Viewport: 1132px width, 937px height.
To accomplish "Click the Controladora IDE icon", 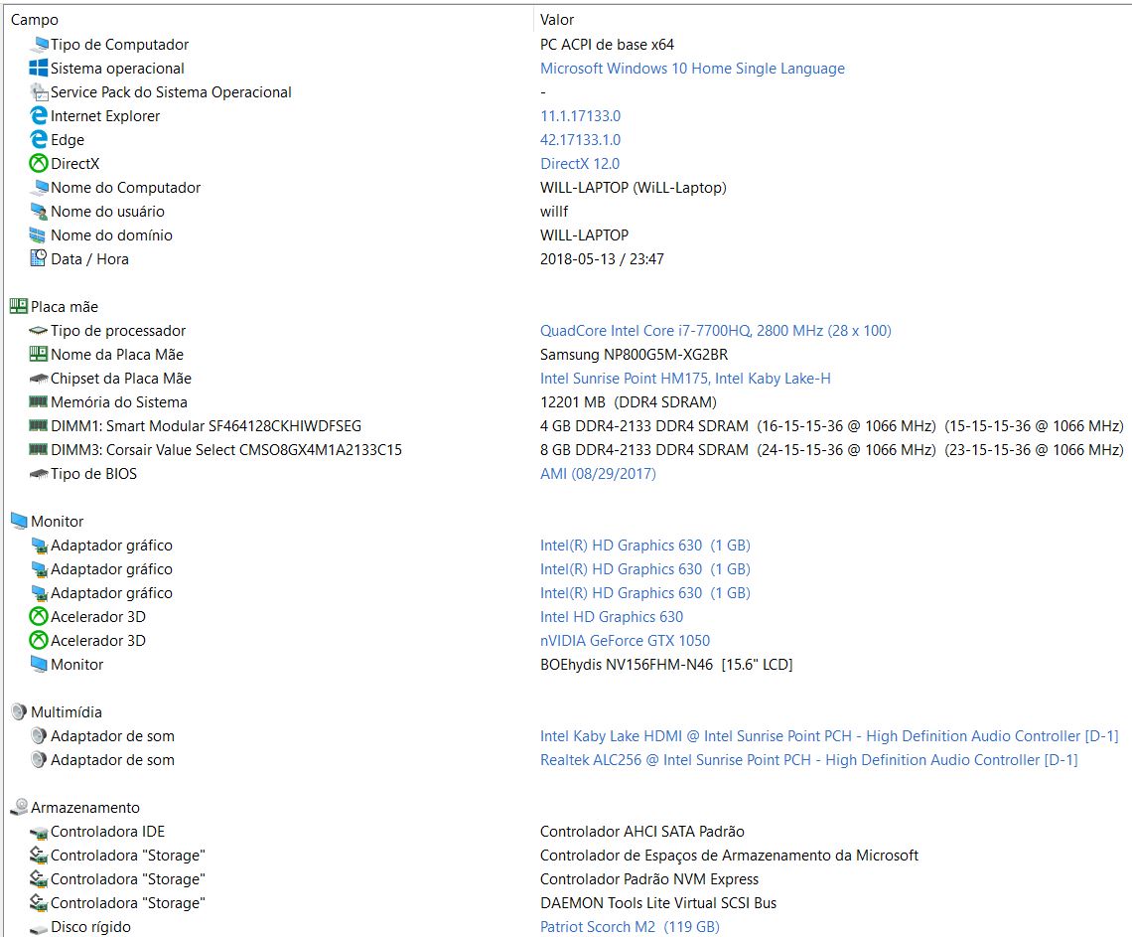I will click(39, 833).
